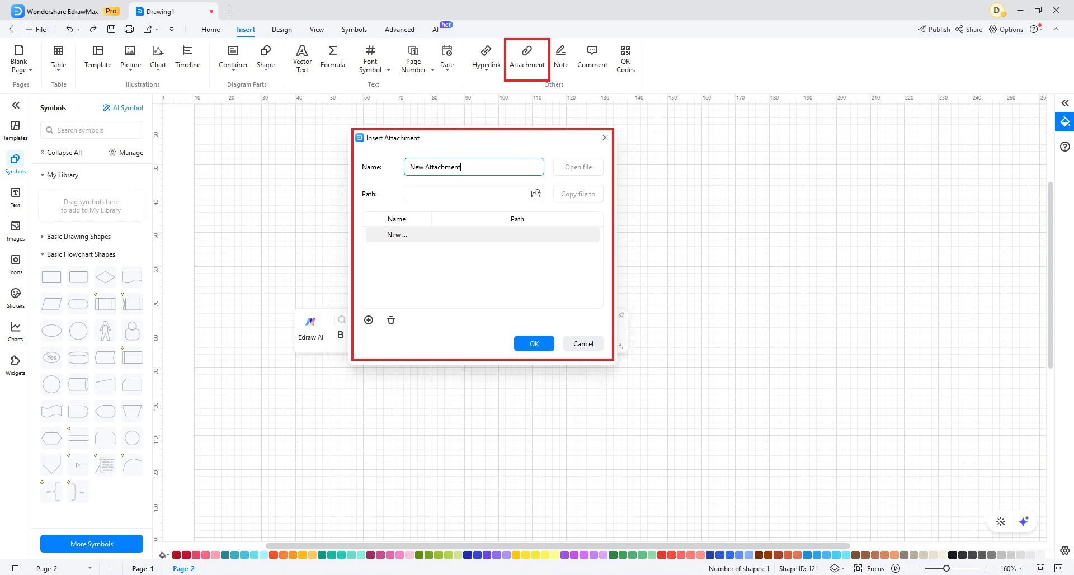Image resolution: width=1074 pixels, height=575 pixels.
Task: Open the Text panel in sidebar
Action: [15, 197]
